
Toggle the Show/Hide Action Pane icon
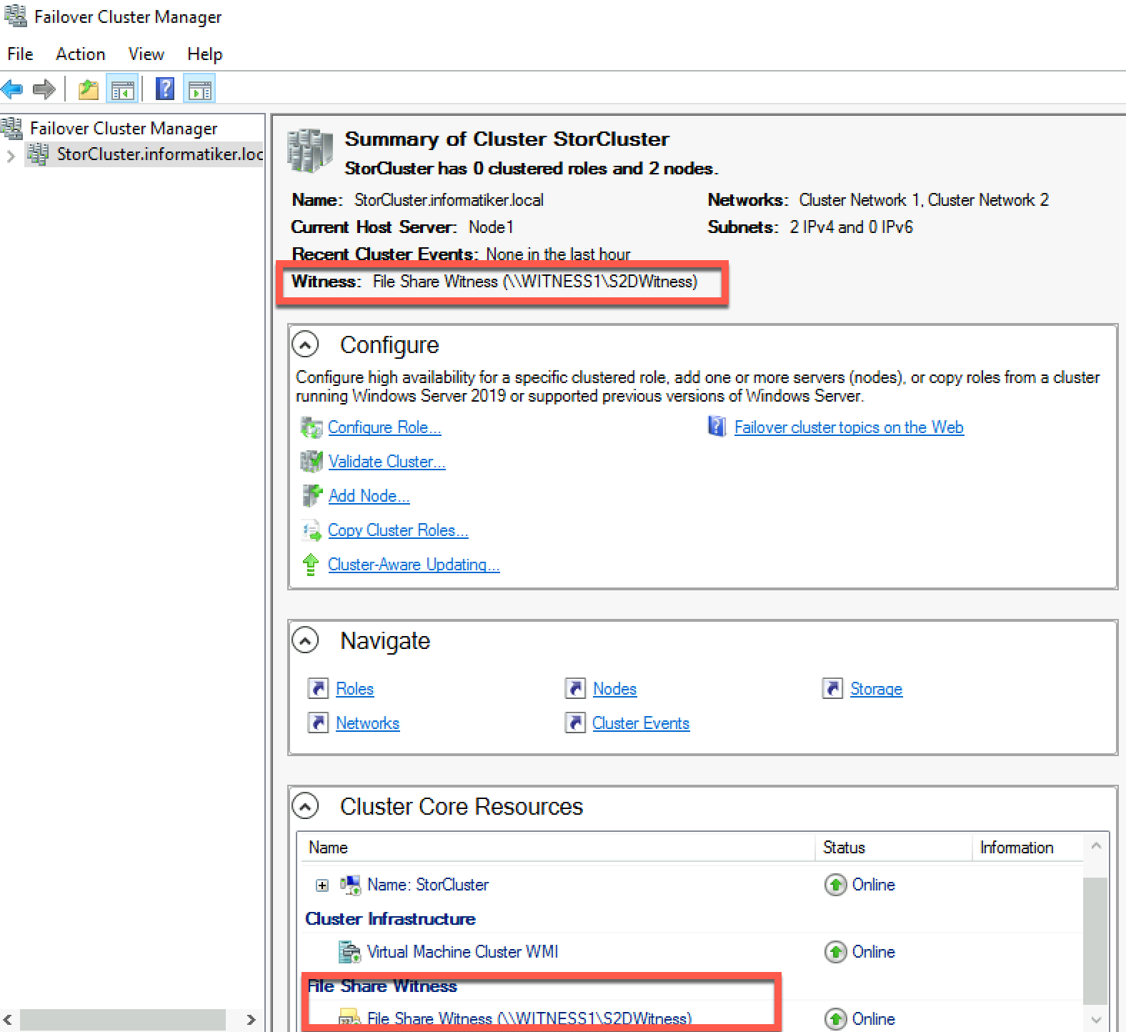199,89
